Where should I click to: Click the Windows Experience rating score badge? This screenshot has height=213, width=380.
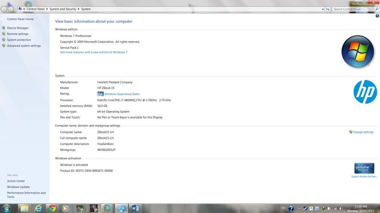tap(100, 94)
